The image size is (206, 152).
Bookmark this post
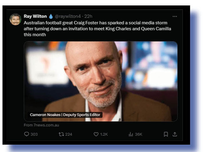pyautogui.click(x=166, y=134)
